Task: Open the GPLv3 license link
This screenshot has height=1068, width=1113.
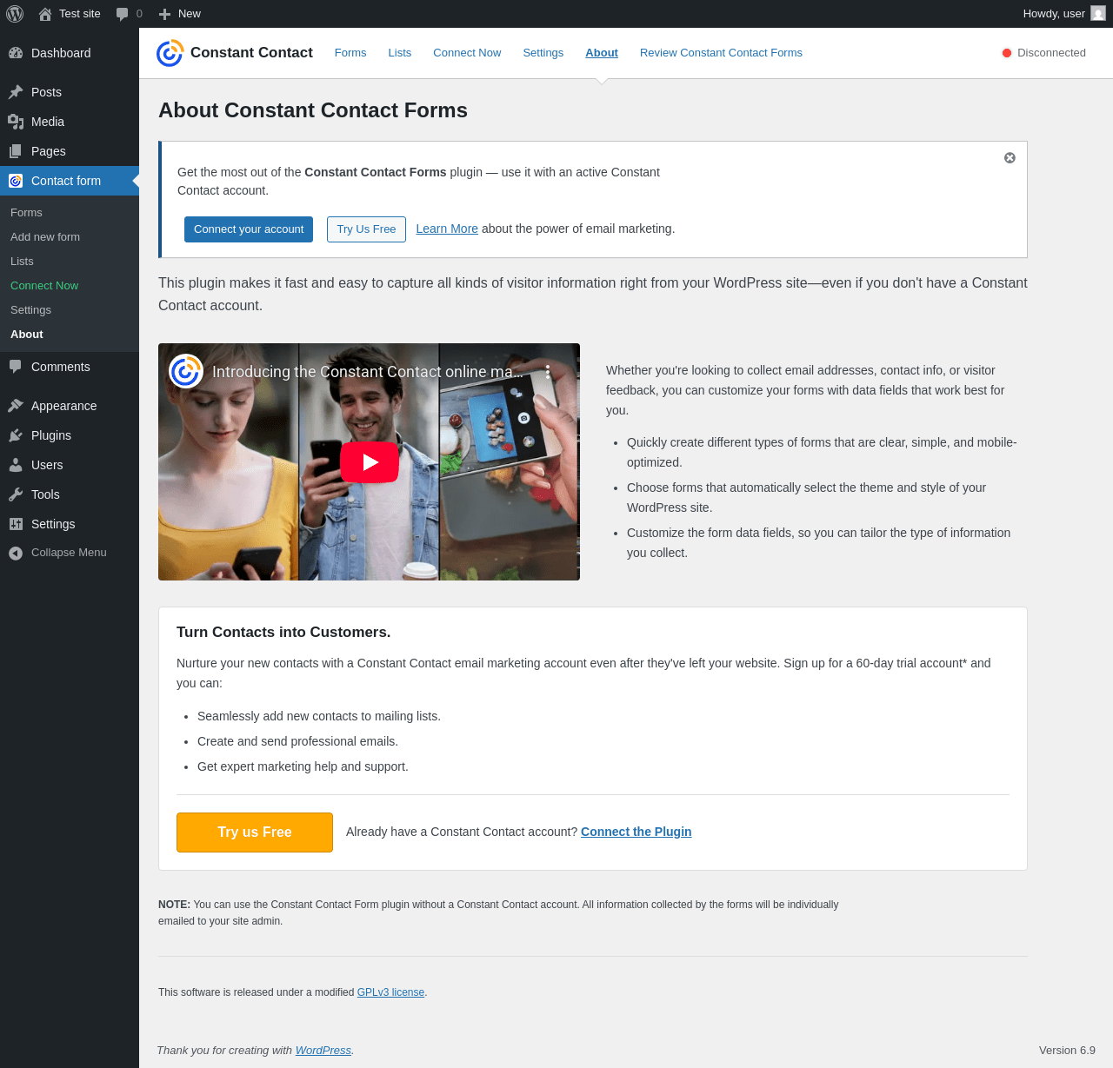Action: click(x=390, y=992)
